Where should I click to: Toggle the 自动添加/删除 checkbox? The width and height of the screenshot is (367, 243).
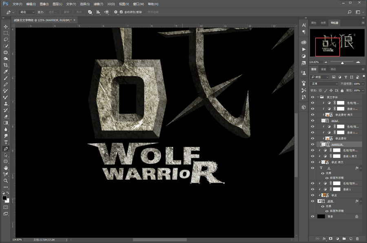pyautogui.click(x=121, y=12)
